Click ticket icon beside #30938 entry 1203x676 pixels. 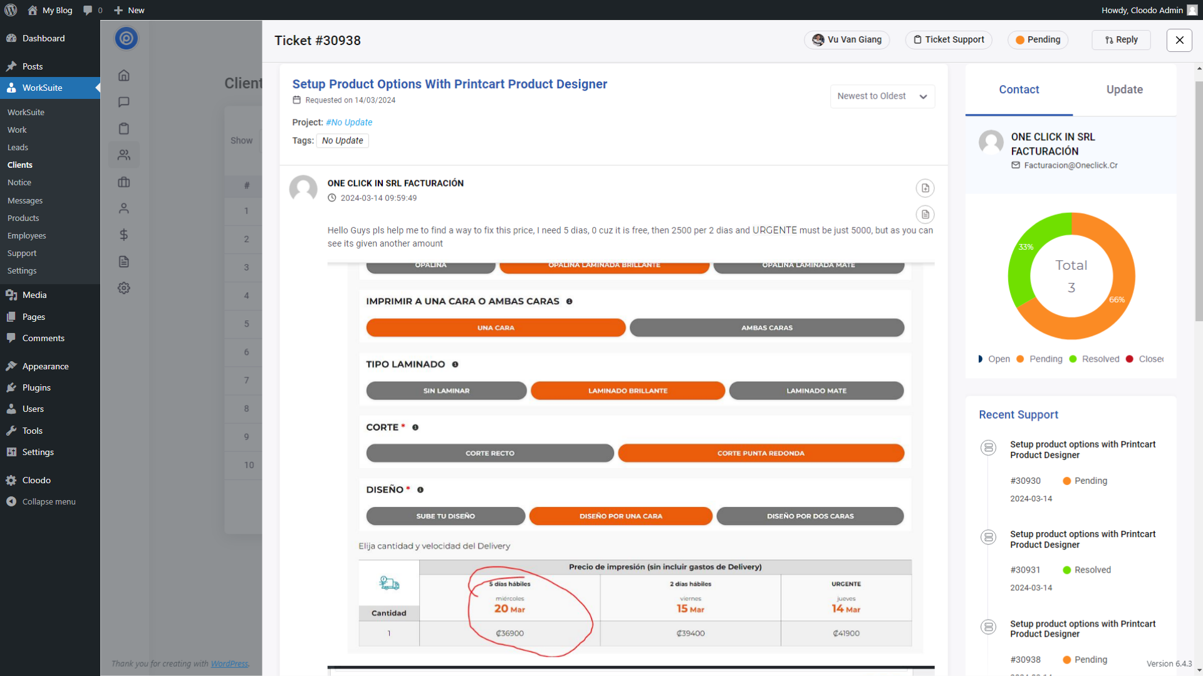point(988,627)
